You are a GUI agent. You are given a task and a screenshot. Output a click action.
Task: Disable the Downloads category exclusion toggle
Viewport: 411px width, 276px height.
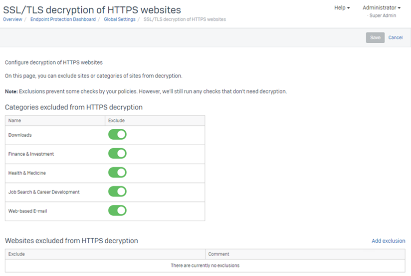point(117,135)
